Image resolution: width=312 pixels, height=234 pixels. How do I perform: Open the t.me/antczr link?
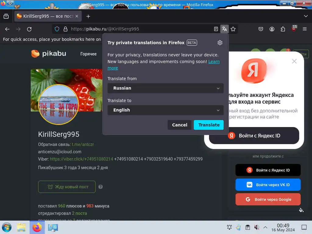pyautogui.click(x=83, y=144)
